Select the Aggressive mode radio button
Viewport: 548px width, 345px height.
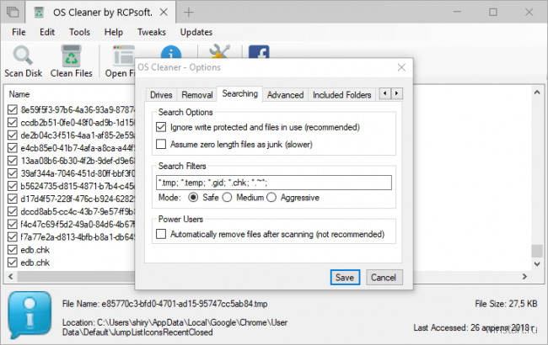271,198
